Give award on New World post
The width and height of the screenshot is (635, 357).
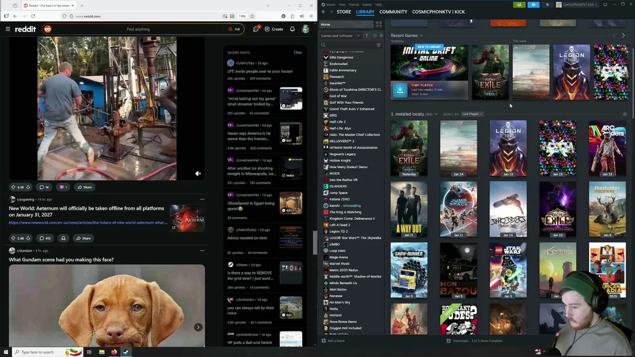[63, 238]
